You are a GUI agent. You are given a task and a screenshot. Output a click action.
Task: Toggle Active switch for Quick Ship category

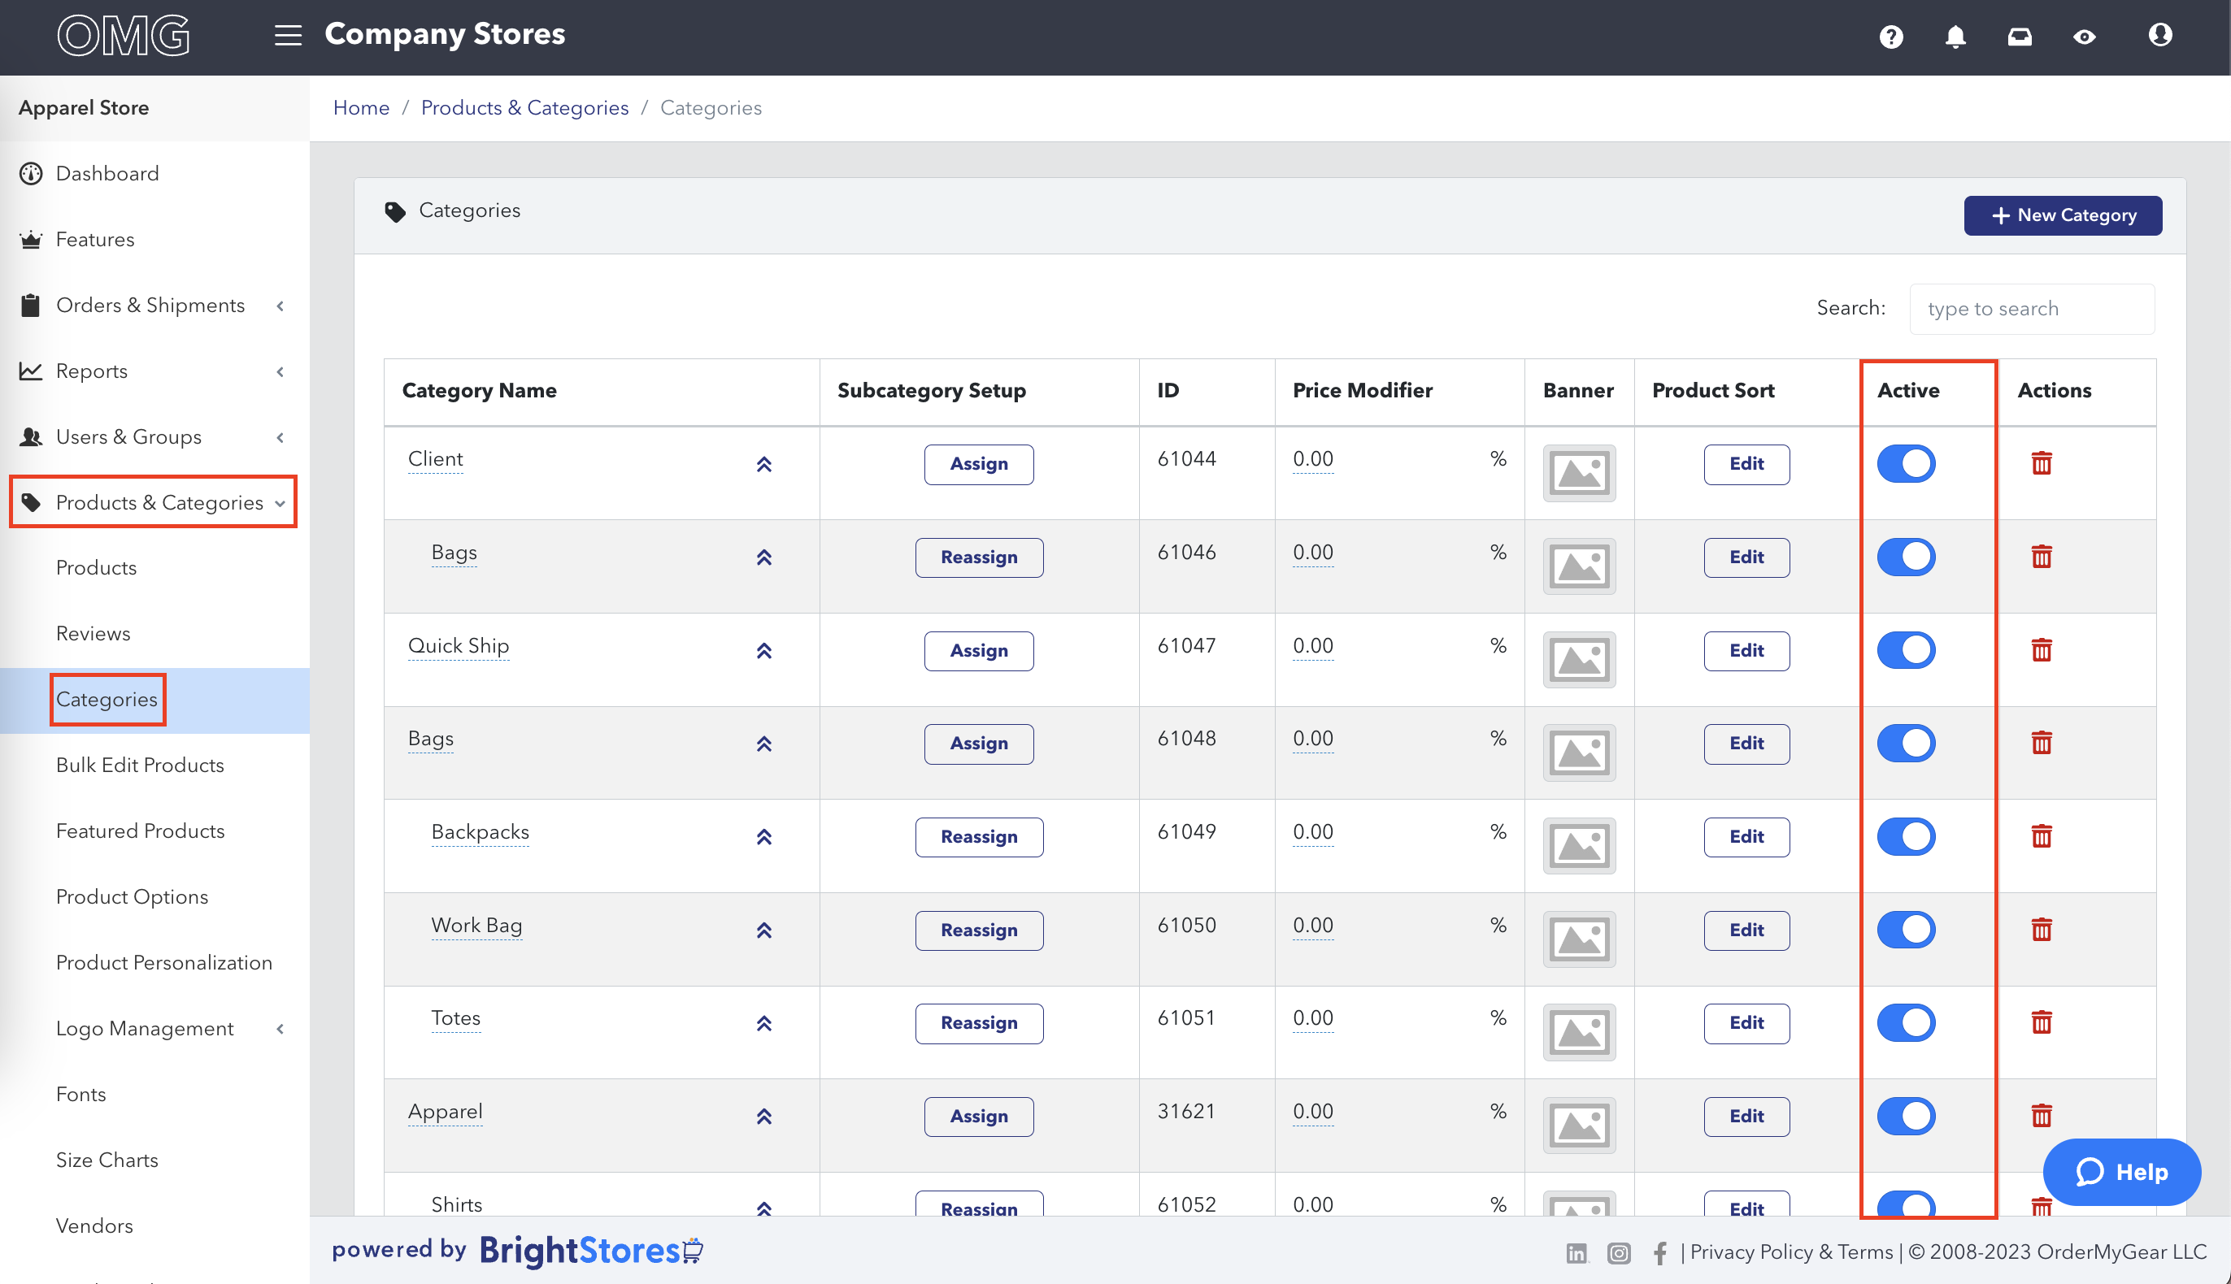pyautogui.click(x=1906, y=650)
